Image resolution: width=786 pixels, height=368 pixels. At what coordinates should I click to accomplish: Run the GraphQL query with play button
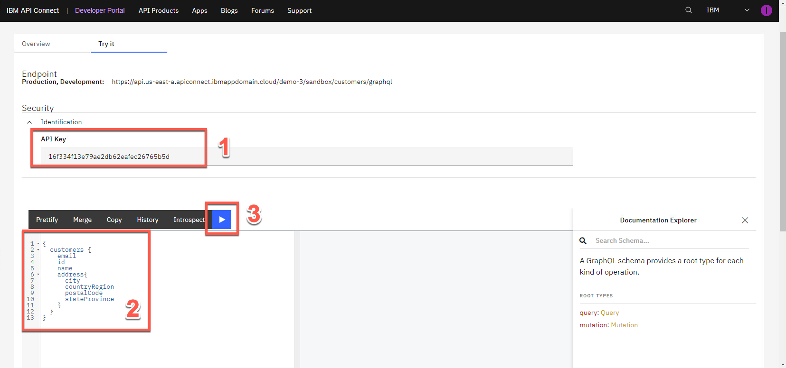pos(222,220)
